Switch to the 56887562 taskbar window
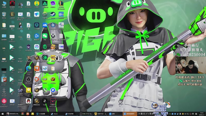This screenshot has height=116, width=206. click(101, 114)
